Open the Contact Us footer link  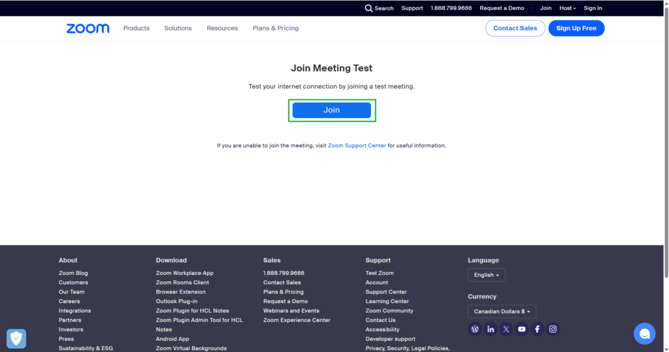point(381,320)
